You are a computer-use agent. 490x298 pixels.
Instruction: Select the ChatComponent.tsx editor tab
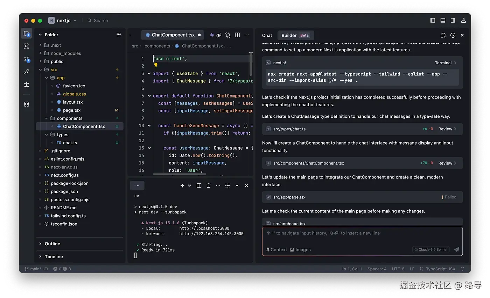click(173, 35)
